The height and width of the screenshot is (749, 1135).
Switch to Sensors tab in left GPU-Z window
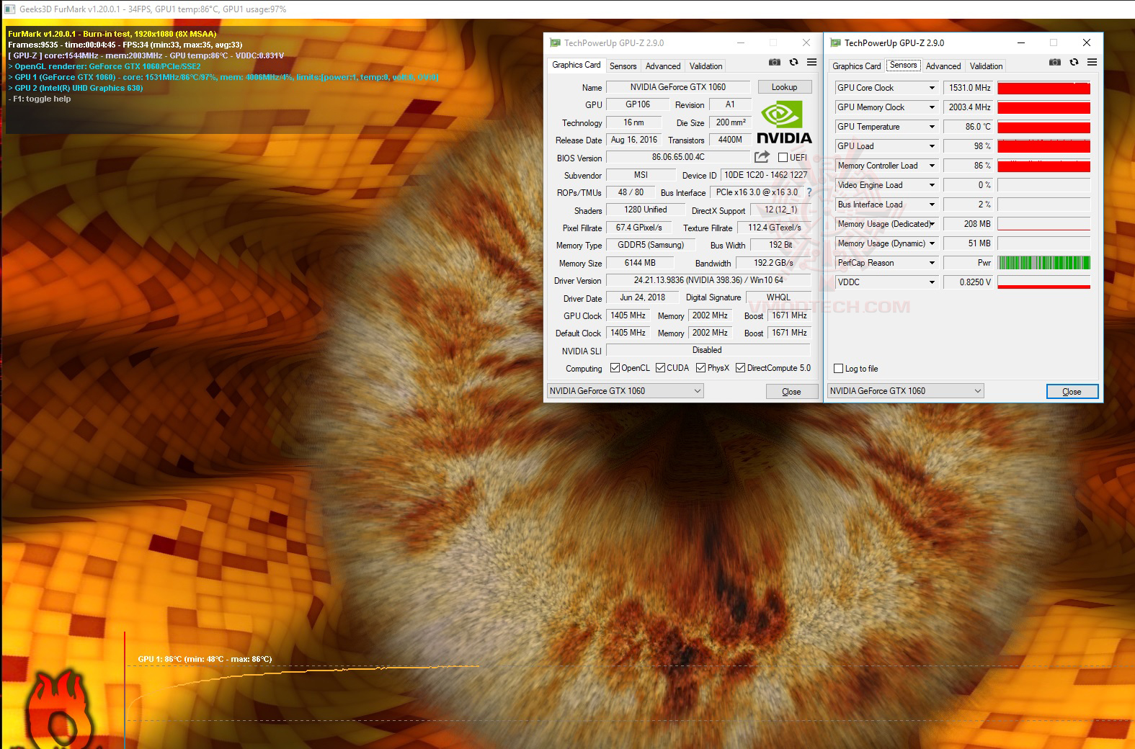click(623, 66)
